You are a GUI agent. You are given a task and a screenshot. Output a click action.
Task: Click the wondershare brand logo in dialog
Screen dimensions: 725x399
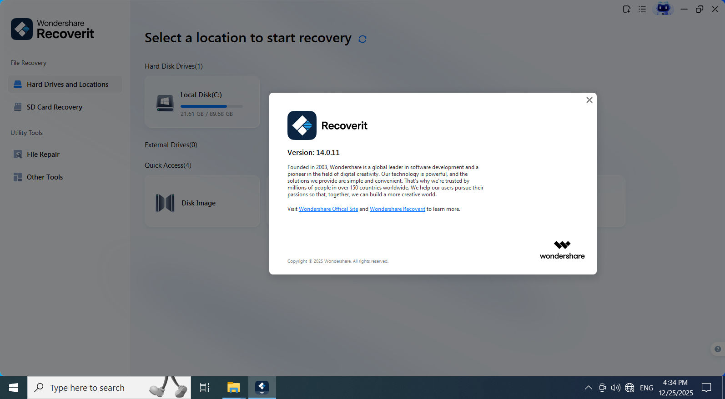click(x=562, y=250)
